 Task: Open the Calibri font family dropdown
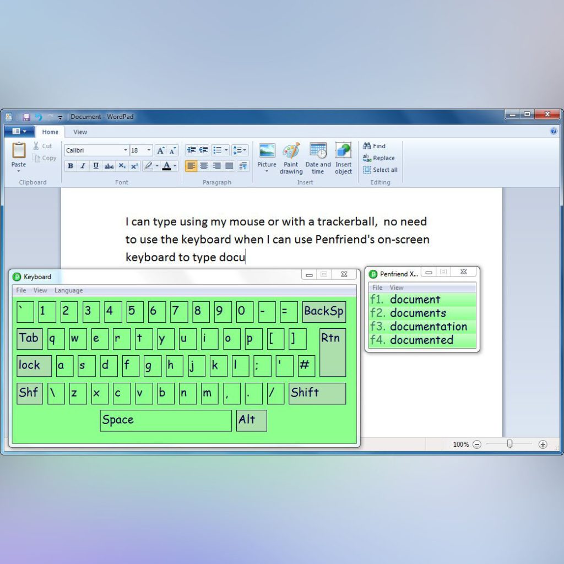(126, 150)
